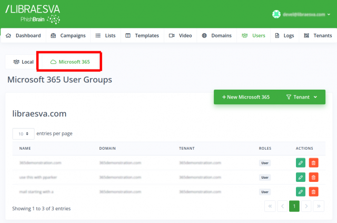337x223 pixels.
Task: Click the libraesva.com heading
Action: 39,114
